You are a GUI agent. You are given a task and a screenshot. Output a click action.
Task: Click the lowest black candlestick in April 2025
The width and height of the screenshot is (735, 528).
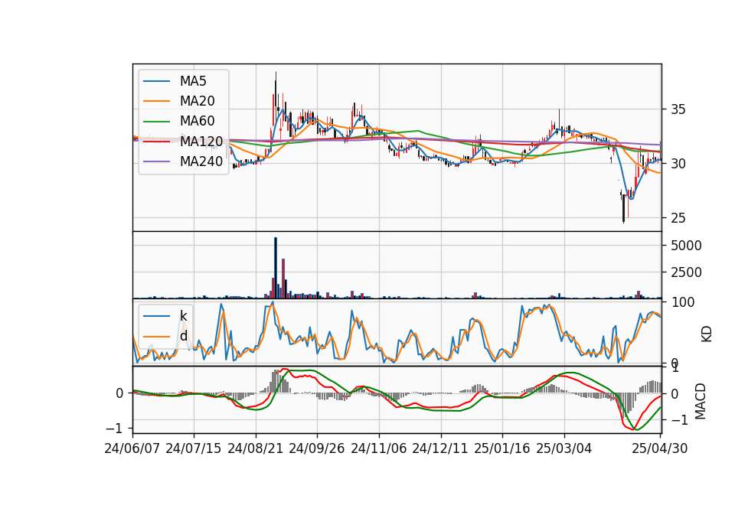[x=623, y=209]
